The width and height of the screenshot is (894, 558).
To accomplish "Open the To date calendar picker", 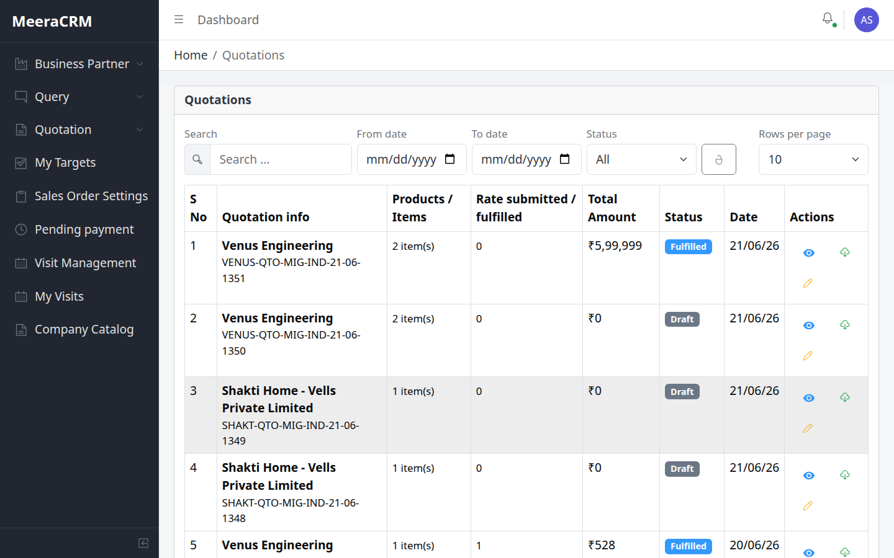I will 565,159.
